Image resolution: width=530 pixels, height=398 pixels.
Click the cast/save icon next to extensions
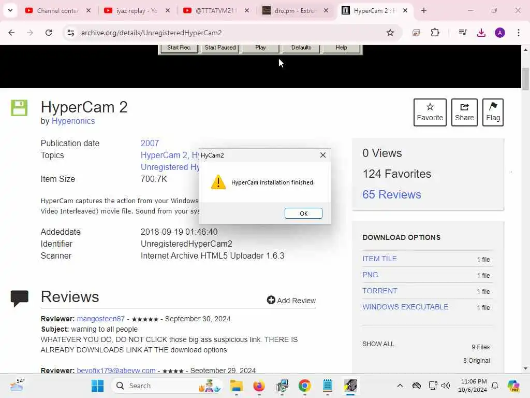(x=416, y=33)
